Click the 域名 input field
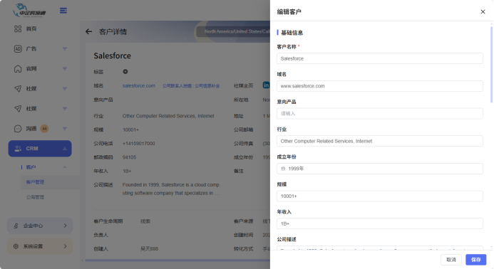 [x=380, y=86]
